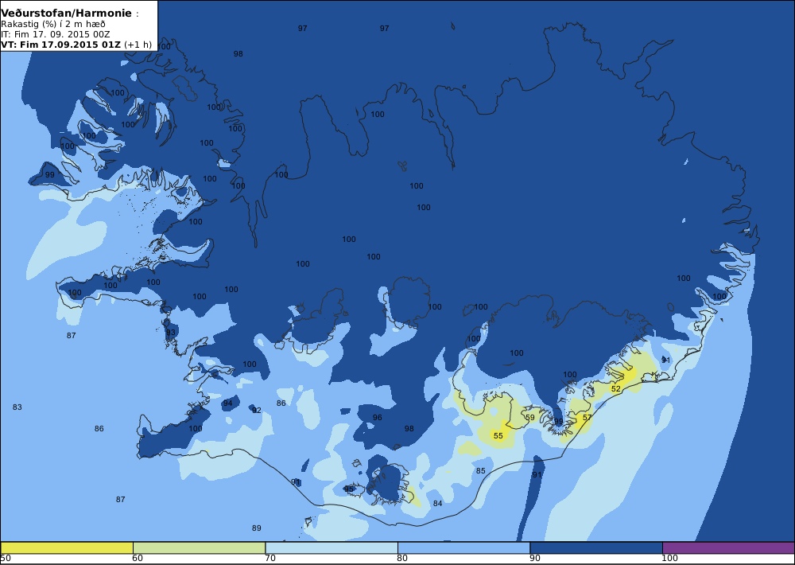Click the 'Rakastig (%) í 2 m hæð' label
This screenshot has width=795, height=565.
coord(53,25)
